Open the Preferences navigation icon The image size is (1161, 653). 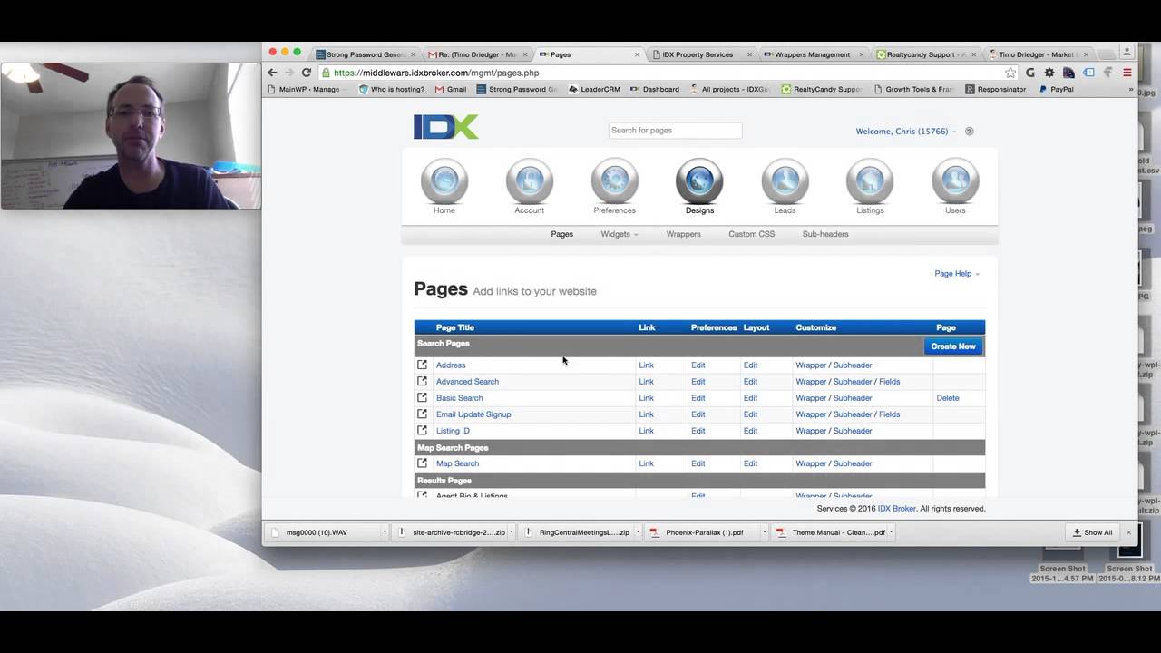point(614,180)
